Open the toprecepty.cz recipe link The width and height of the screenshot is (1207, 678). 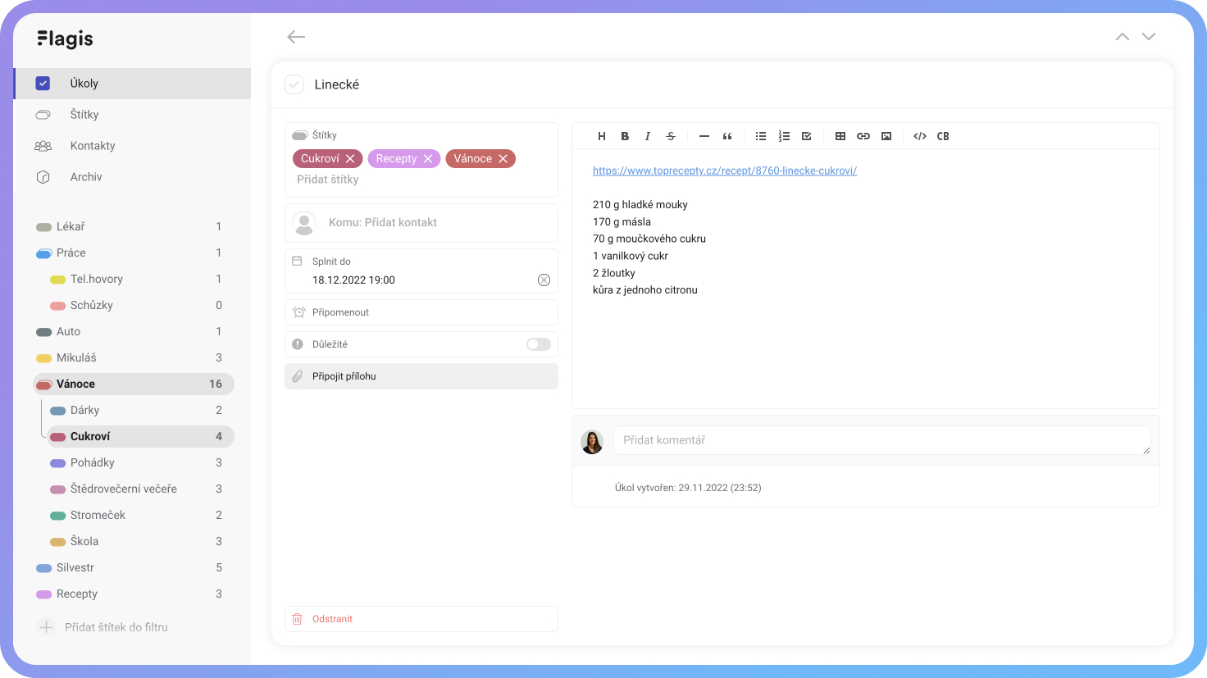click(724, 171)
